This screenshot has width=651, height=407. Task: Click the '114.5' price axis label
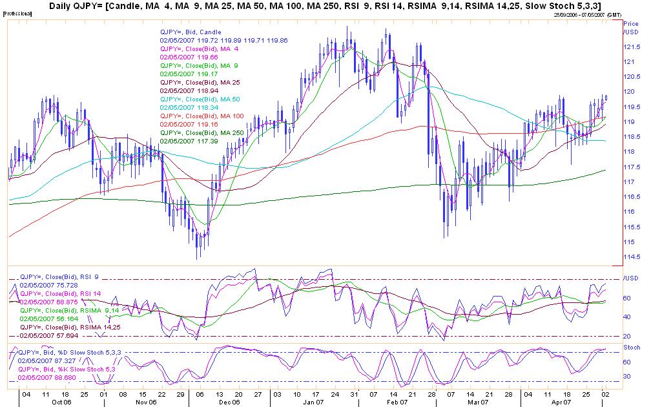(632, 257)
